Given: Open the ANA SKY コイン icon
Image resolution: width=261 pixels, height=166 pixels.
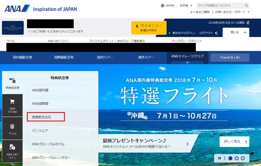Looking at the screenshot, I should coord(12,147).
